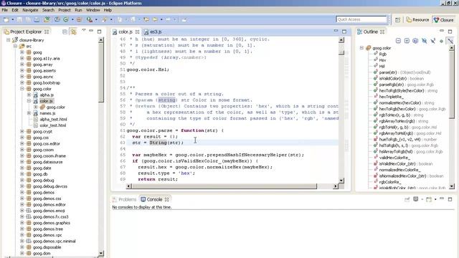This screenshot has height=258, width=459.
Task: Click code line 65 with var maybeHex
Action: 218,155
